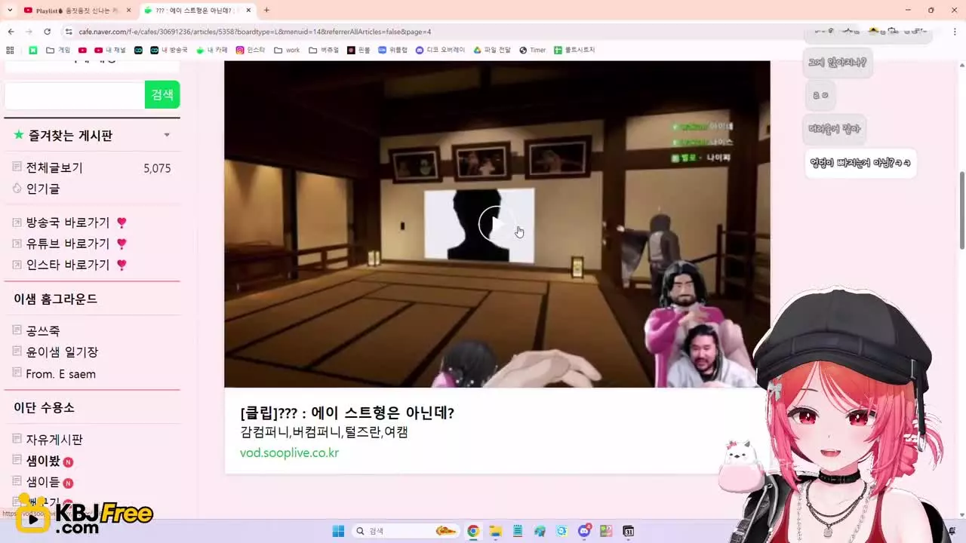Screen dimensions: 966x543
Task: Open the 자유게시판 board
Action: pyautogui.click(x=54, y=440)
